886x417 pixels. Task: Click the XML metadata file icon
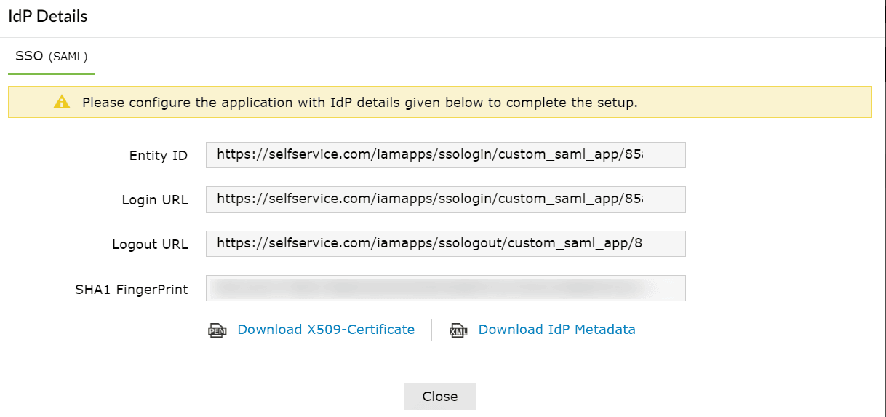tap(458, 330)
